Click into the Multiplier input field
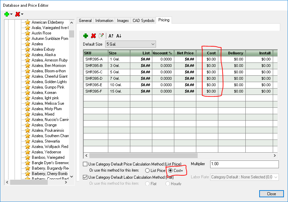This screenshot has height=202, width=288. click(244, 164)
